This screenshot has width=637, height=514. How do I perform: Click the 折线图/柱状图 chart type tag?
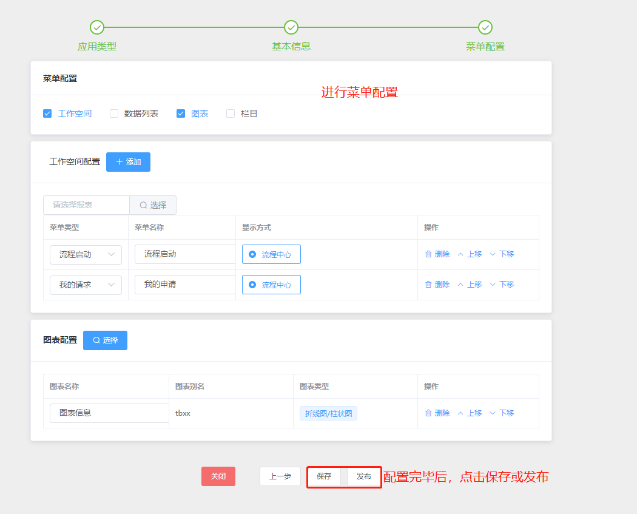[x=328, y=413]
